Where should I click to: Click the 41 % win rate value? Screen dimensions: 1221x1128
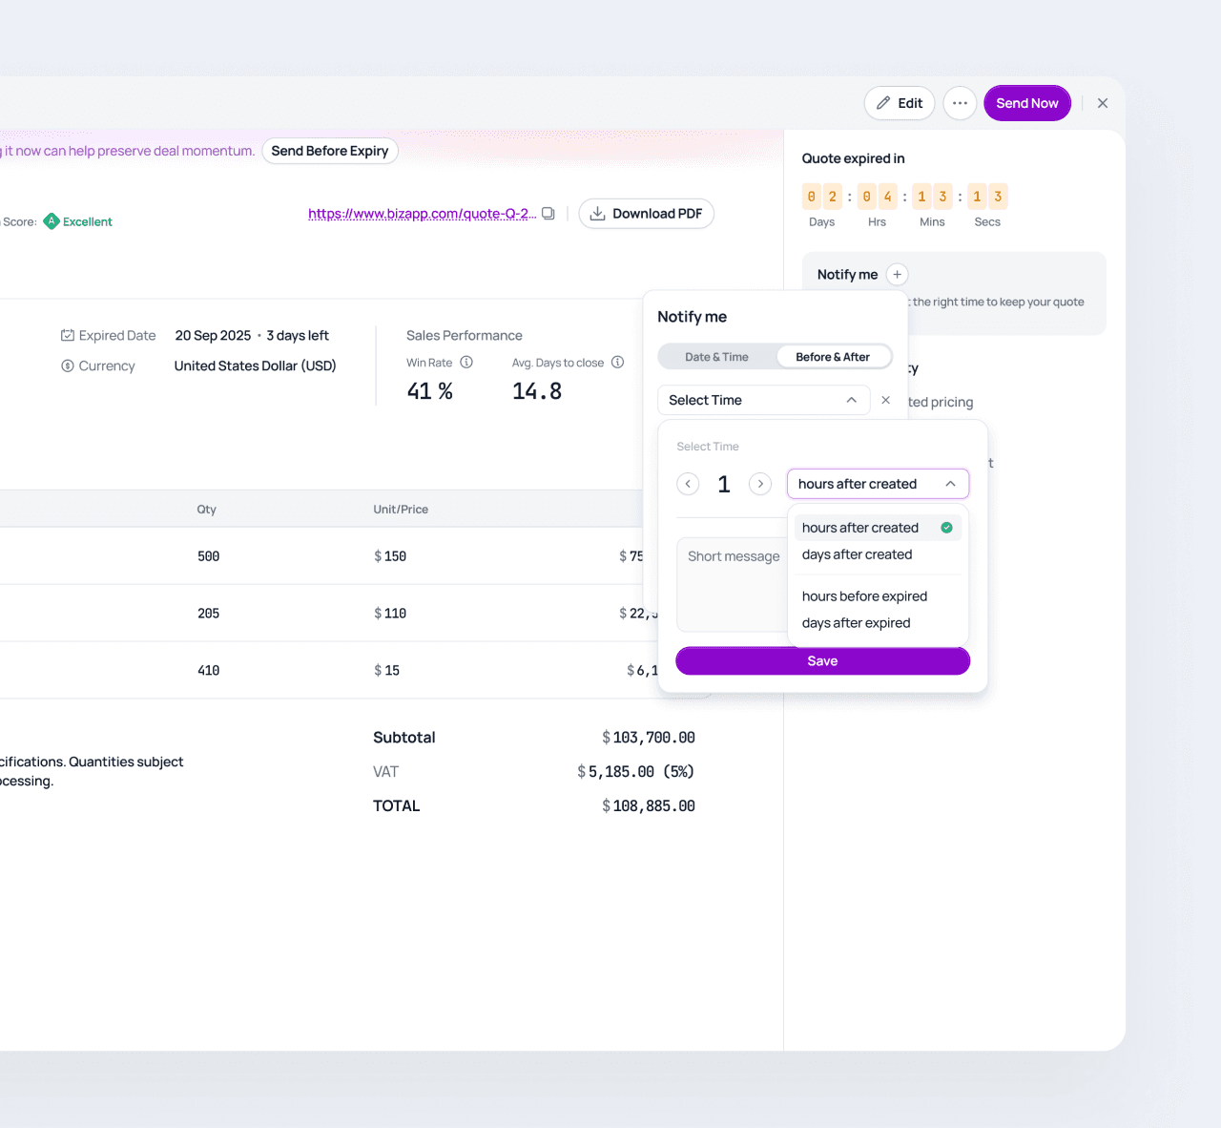pyautogui.click(x=430, y=391)
